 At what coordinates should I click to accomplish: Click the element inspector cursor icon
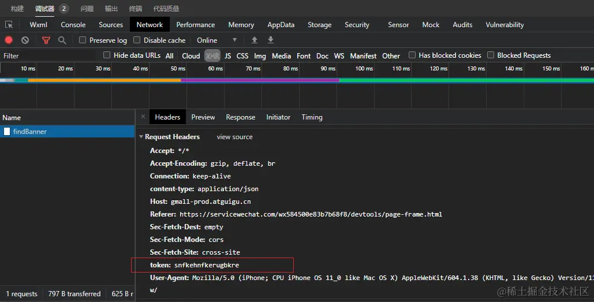click(x=9, y=25)
